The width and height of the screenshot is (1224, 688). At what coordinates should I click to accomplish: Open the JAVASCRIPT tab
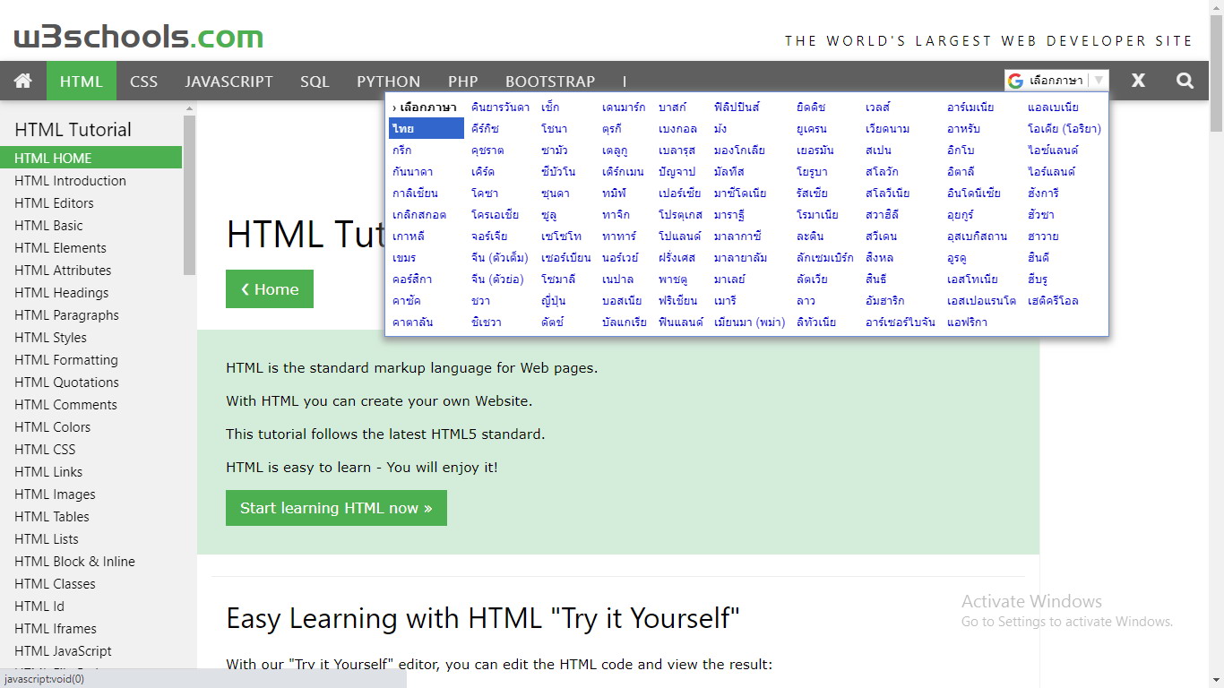[x=228, y=81]
